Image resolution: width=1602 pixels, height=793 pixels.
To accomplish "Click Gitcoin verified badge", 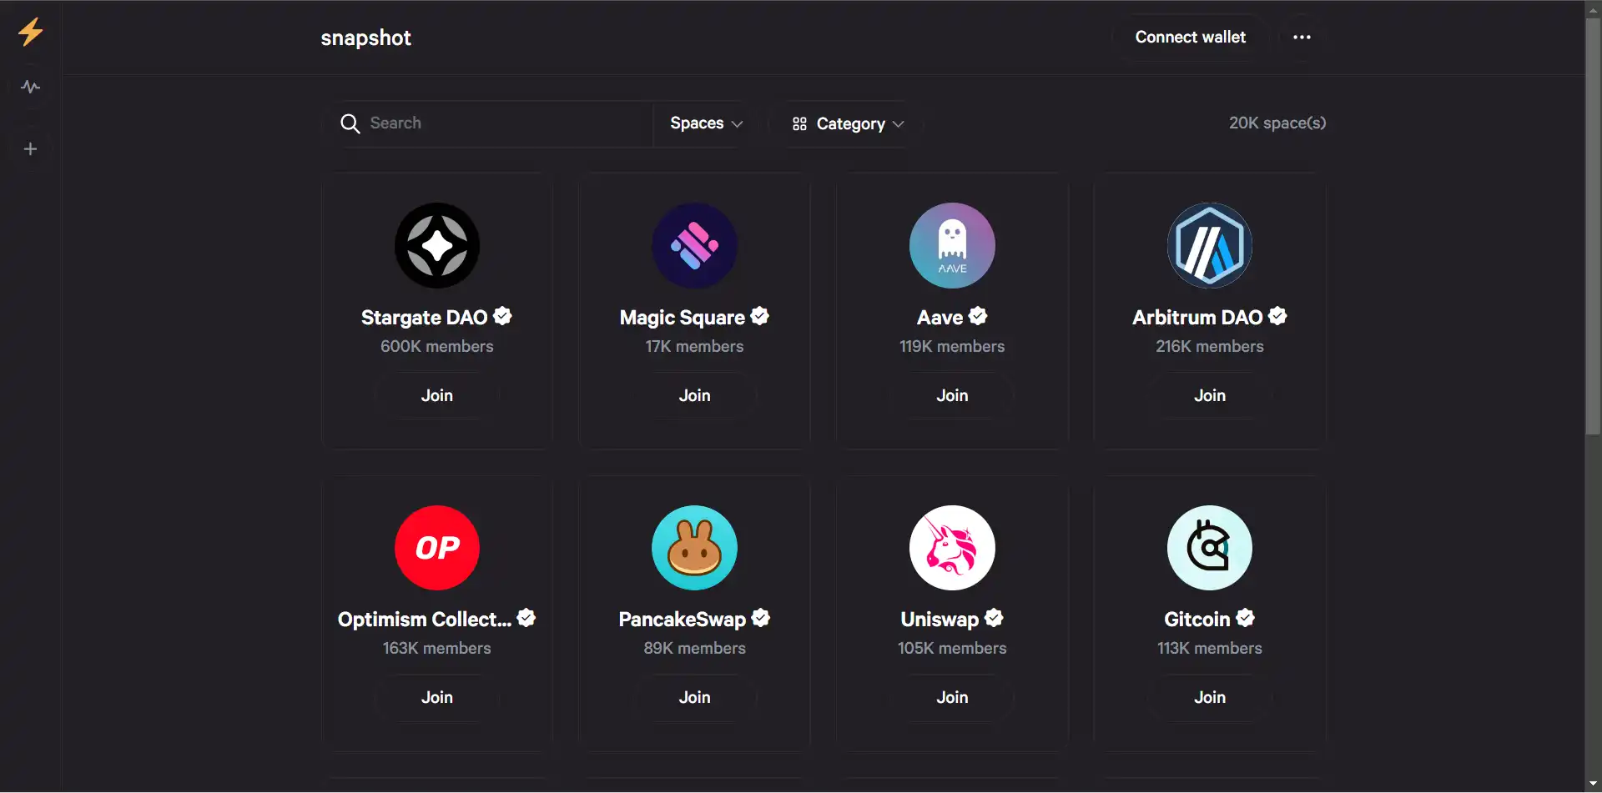I will [x=1245, y=618].
